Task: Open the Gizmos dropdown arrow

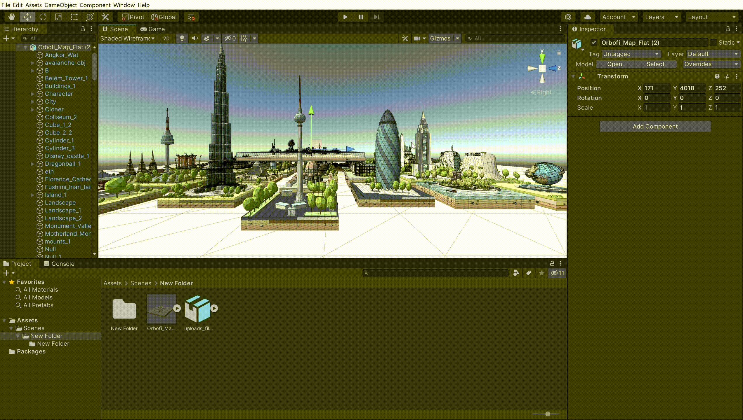Action: [457, 38]
